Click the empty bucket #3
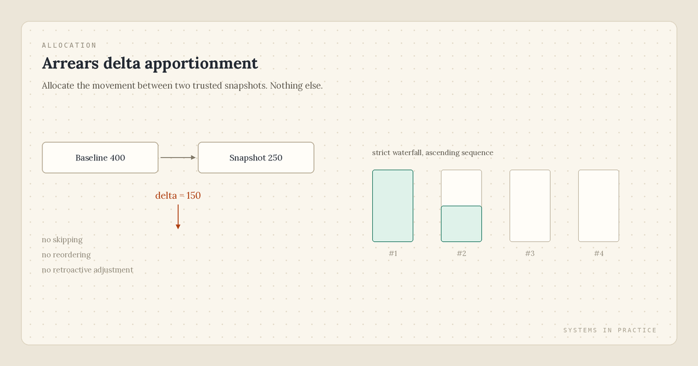 [x=530, y=206]
